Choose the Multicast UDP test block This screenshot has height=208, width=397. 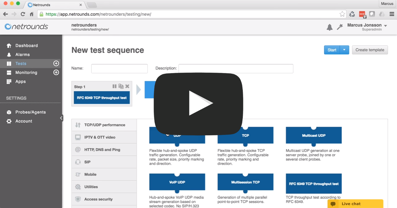coord(314,136)
